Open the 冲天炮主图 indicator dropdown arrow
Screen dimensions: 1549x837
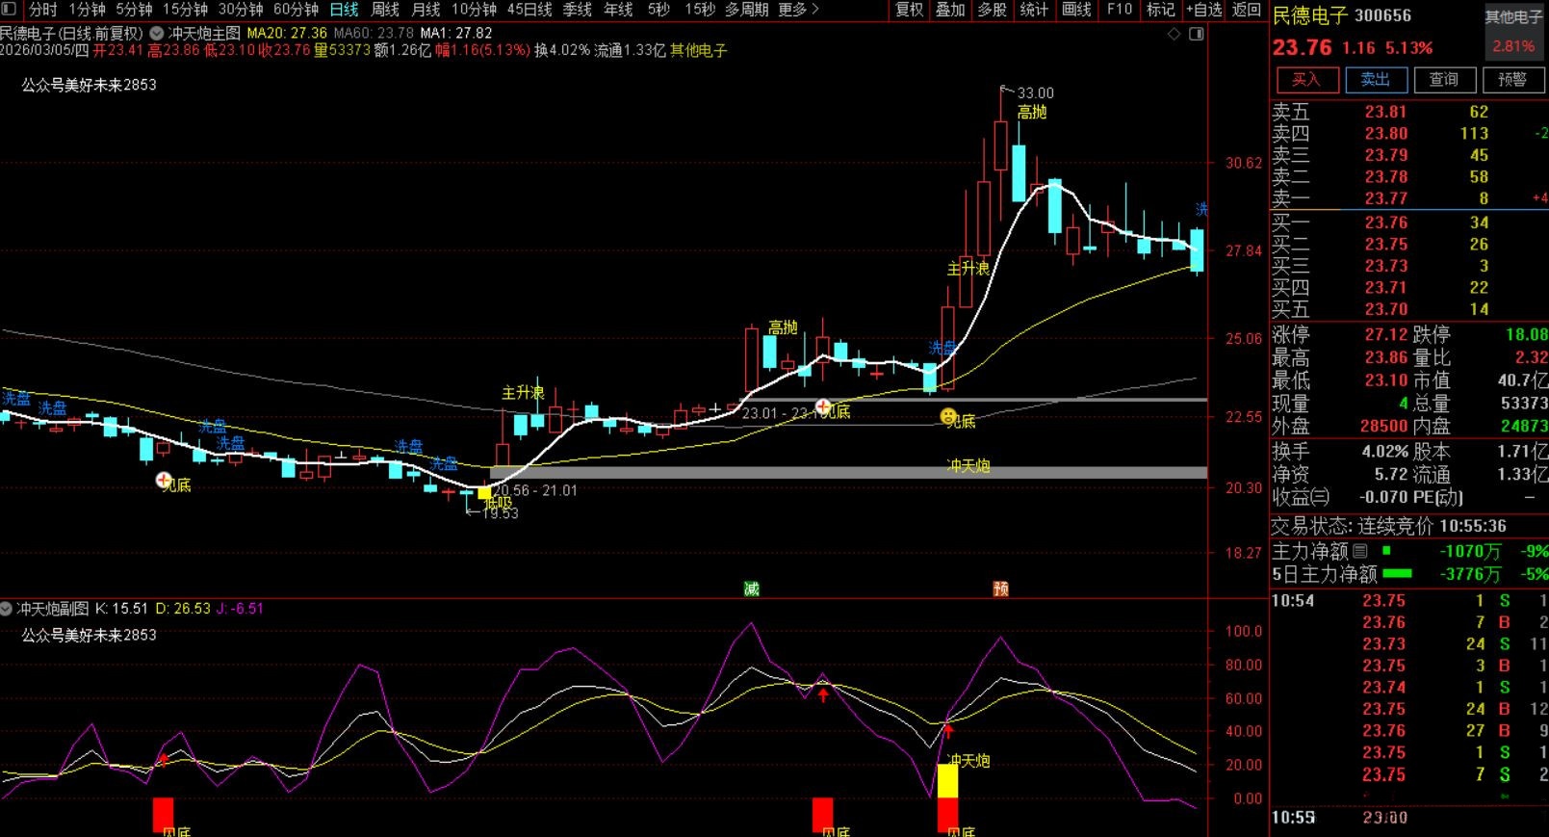click(x=157, y=33)
